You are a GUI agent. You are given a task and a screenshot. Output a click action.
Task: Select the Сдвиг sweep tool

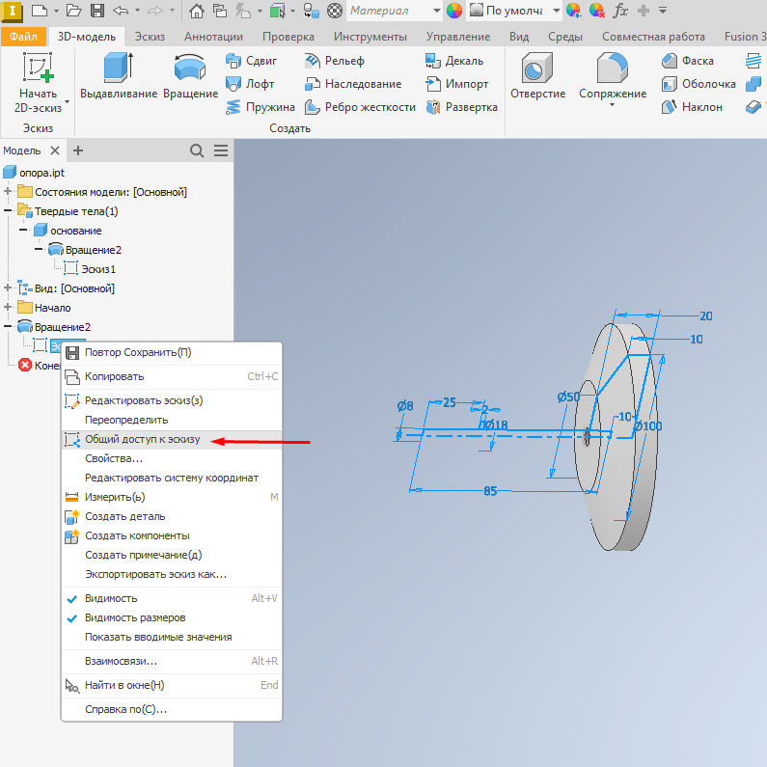tap(252, 61)
